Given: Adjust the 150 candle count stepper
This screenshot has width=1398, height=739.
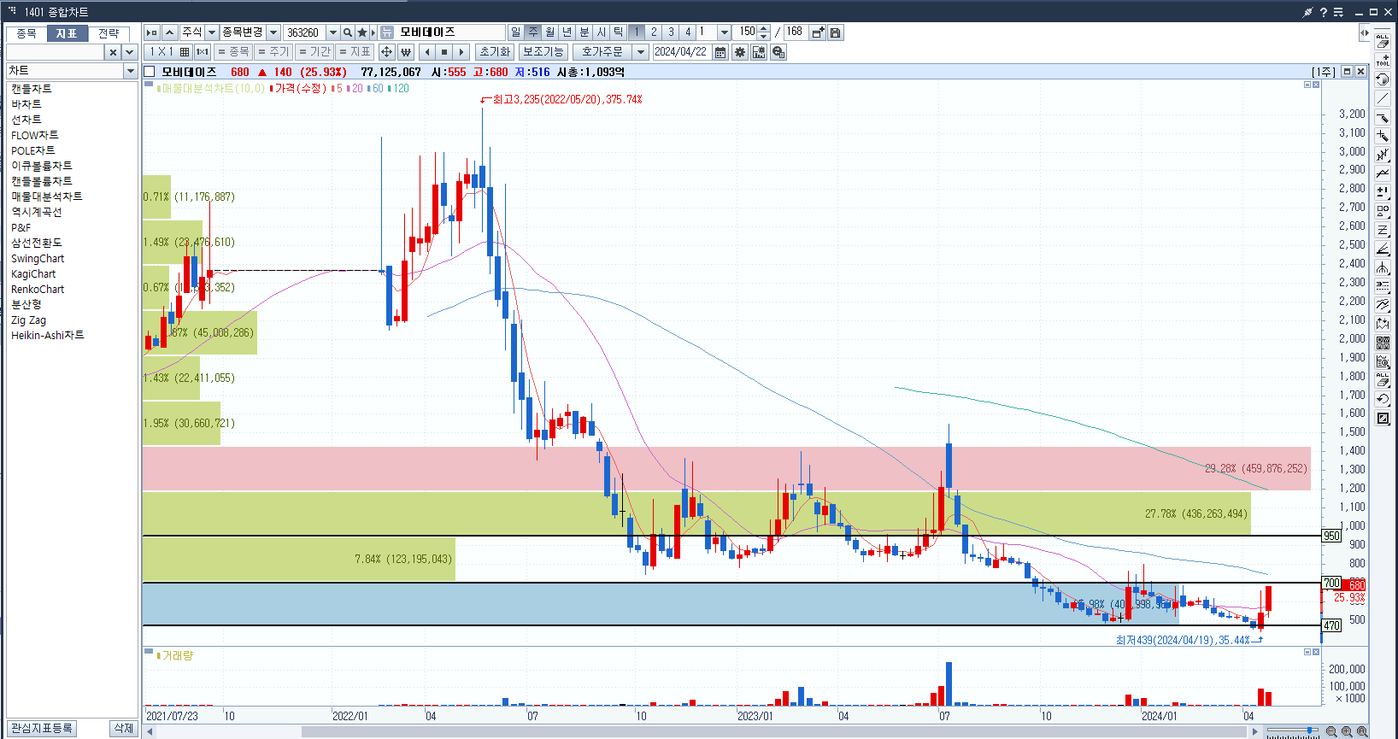Looking at the screenshot, I should tap(764, 32).
